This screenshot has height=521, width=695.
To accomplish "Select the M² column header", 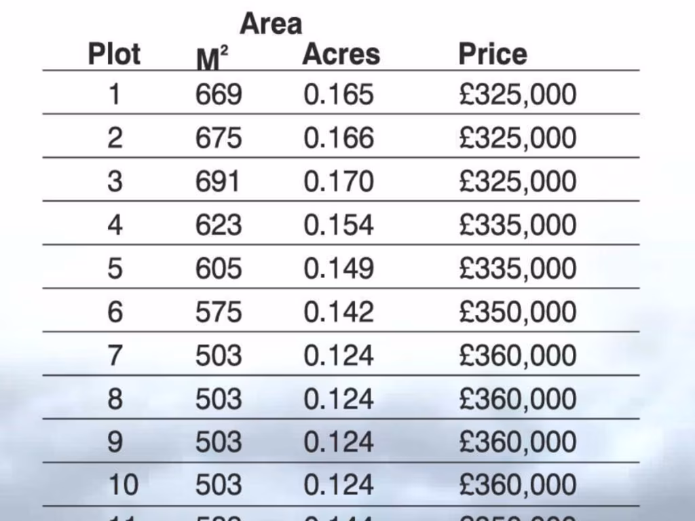I will point(212,60).
